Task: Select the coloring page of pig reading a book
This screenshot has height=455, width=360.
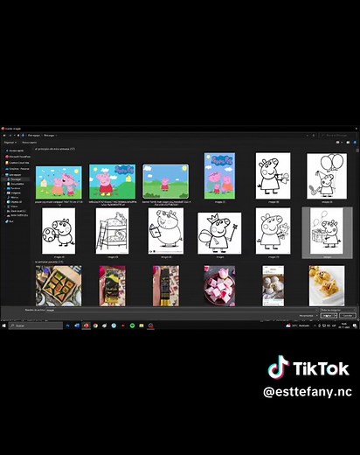Action: [x=166, y=231]
